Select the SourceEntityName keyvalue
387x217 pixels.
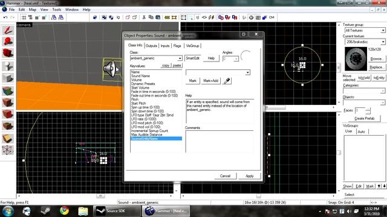tap(156, 139)
